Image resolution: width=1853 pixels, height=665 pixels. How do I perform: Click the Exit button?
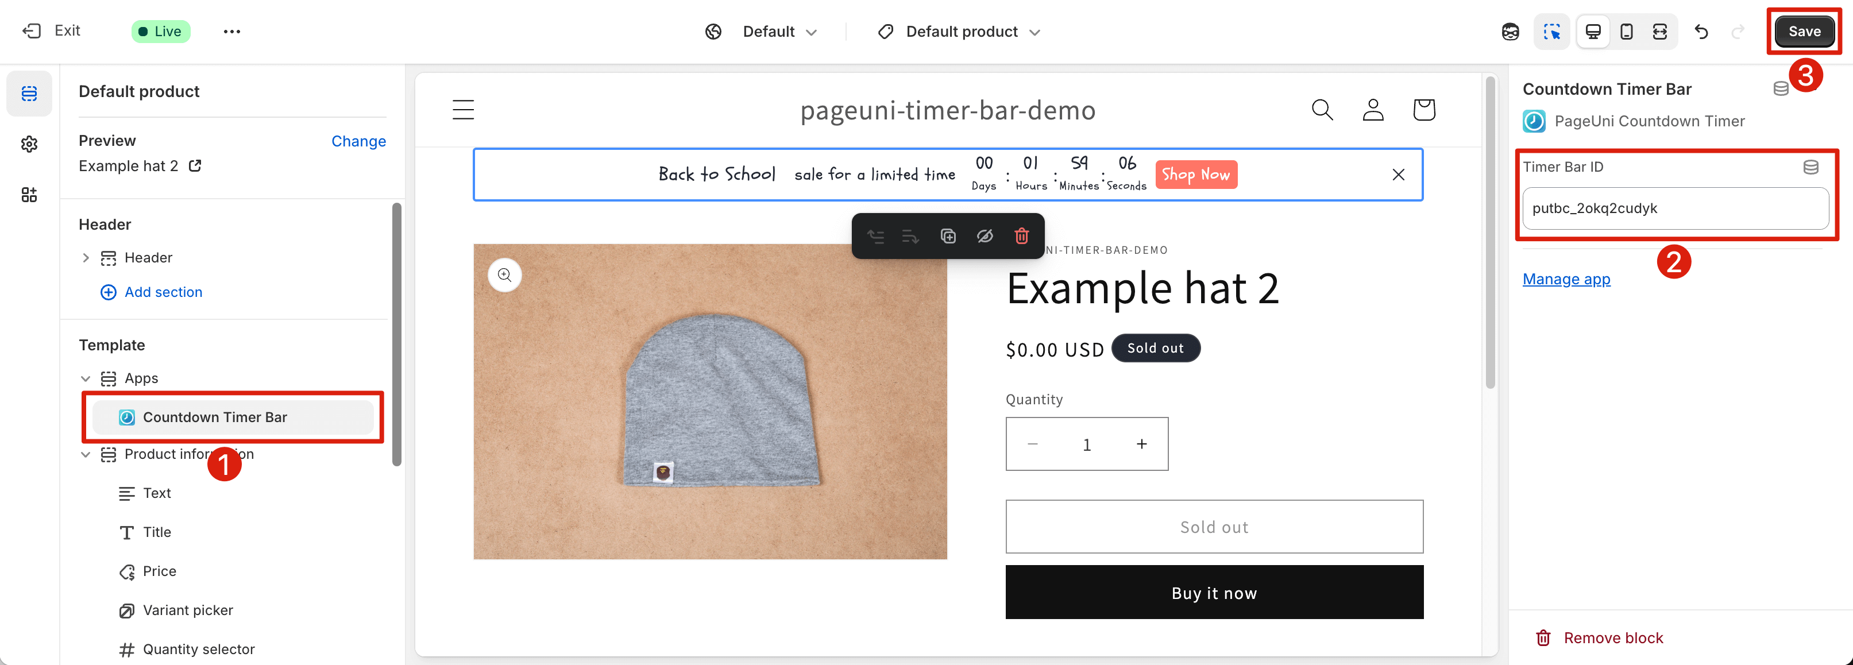(x=51, y=31)
